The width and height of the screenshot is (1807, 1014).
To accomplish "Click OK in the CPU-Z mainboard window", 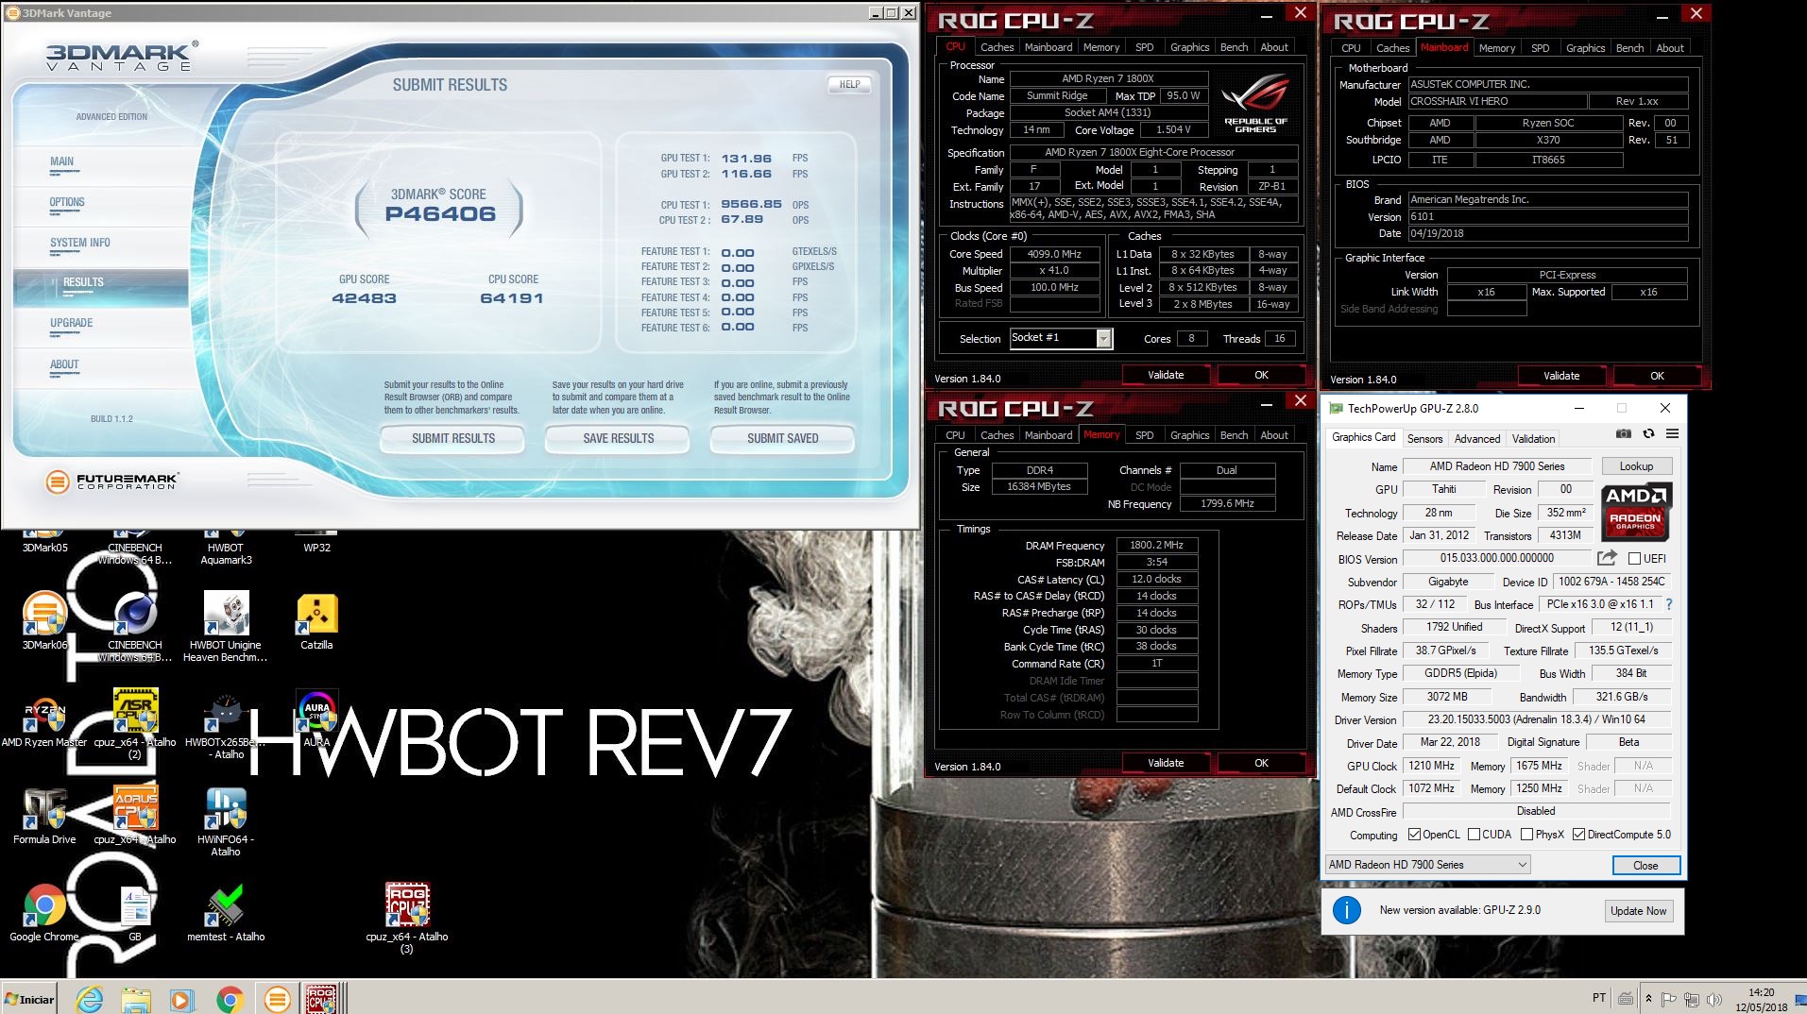I will 1657,376.
